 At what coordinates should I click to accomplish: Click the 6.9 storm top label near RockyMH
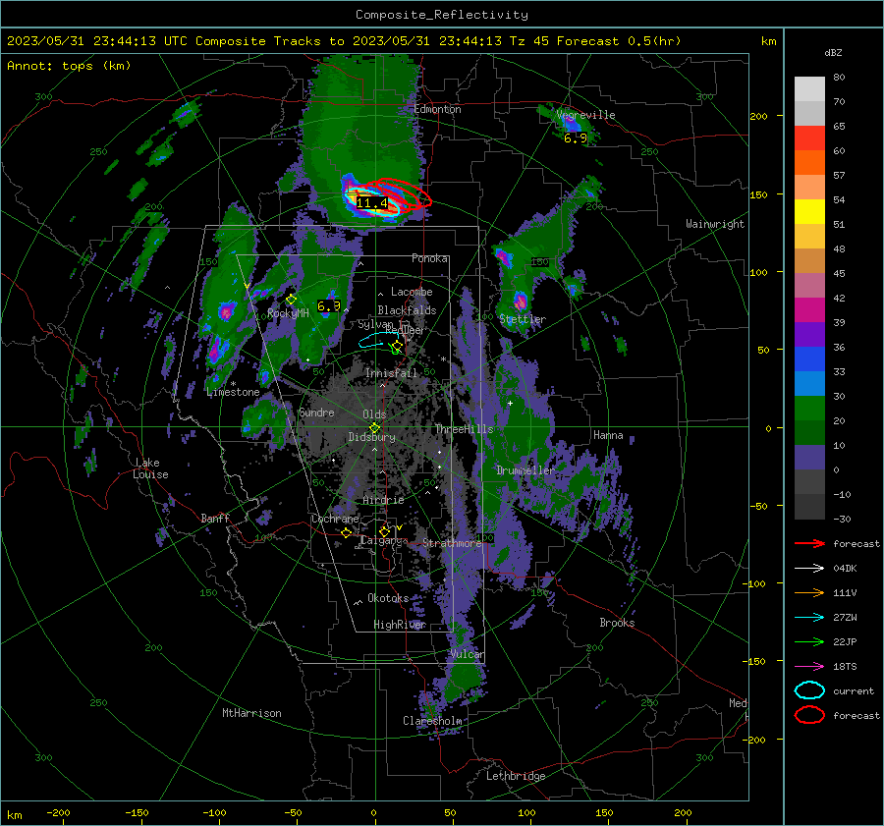tap(329, 306)
